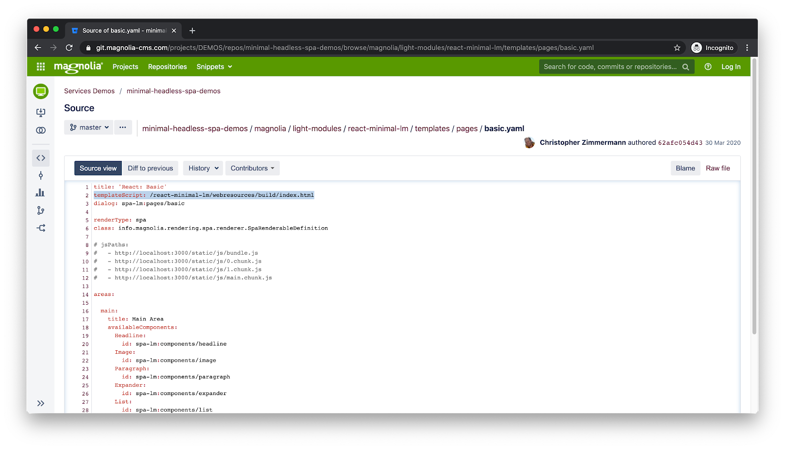Open the master branch selector dropdown

(x=89, y=128)
